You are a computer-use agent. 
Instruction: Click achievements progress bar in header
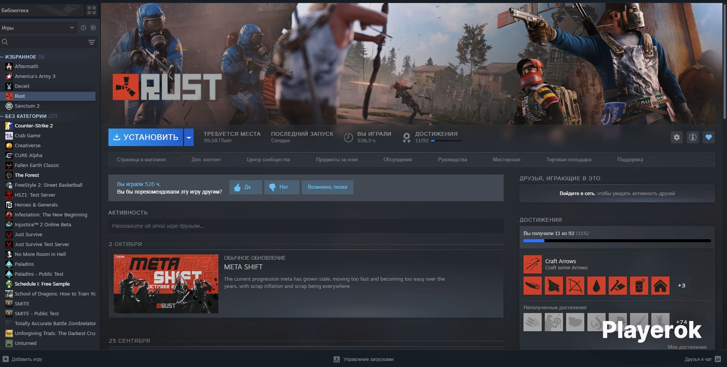click(446, 141)
